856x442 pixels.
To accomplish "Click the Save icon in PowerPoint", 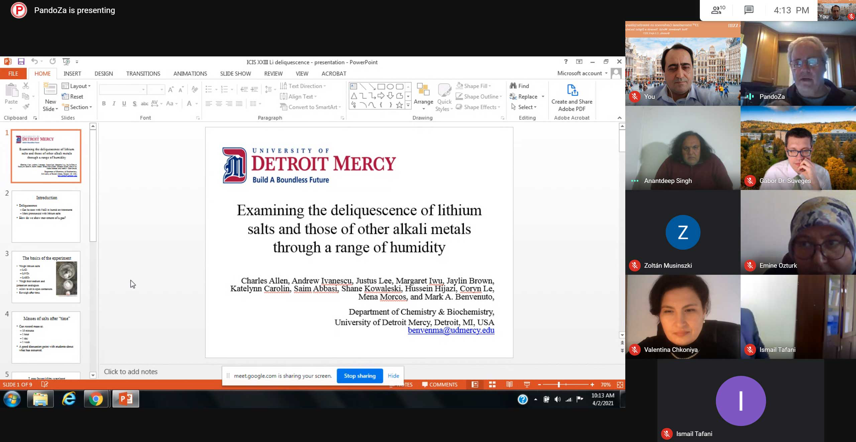I will [x=21, y=61].
